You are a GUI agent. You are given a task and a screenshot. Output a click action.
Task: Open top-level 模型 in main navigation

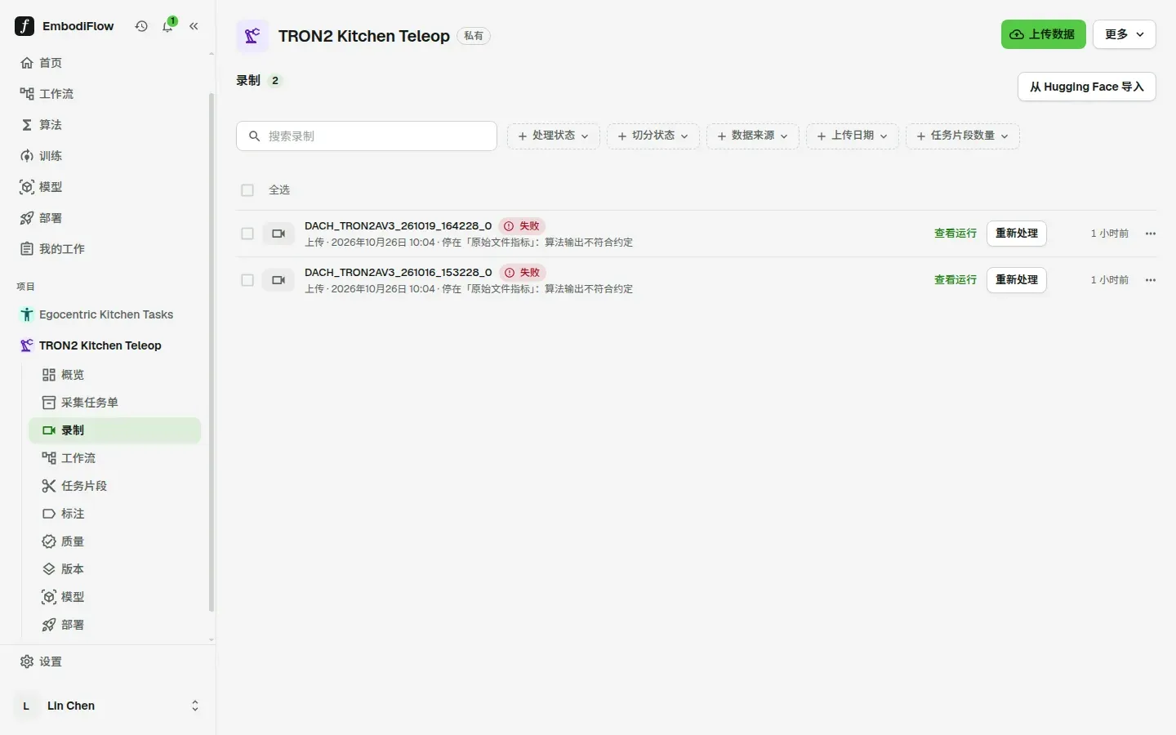[108, 187]
